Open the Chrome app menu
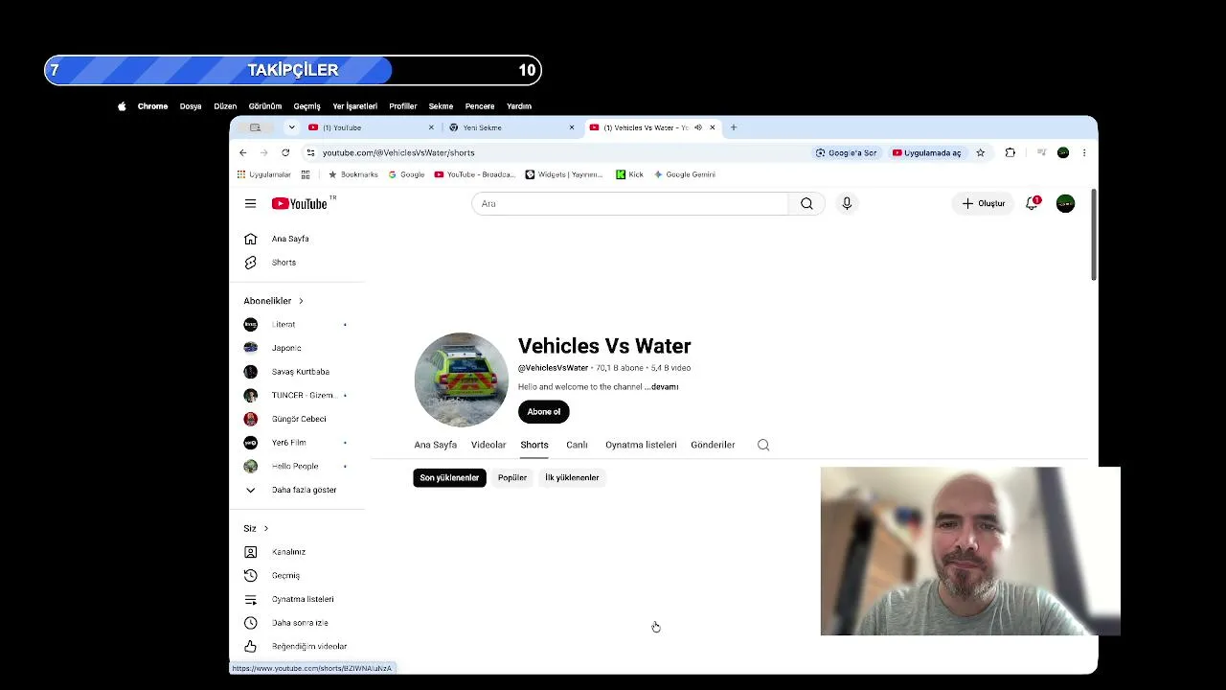The image size is (1226, 690). [x=152, y=106]
